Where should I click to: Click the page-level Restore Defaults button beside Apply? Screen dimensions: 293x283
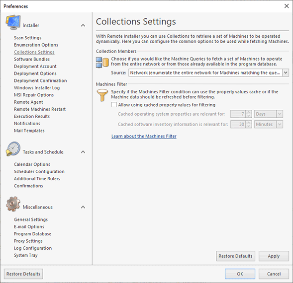point(235,256)
